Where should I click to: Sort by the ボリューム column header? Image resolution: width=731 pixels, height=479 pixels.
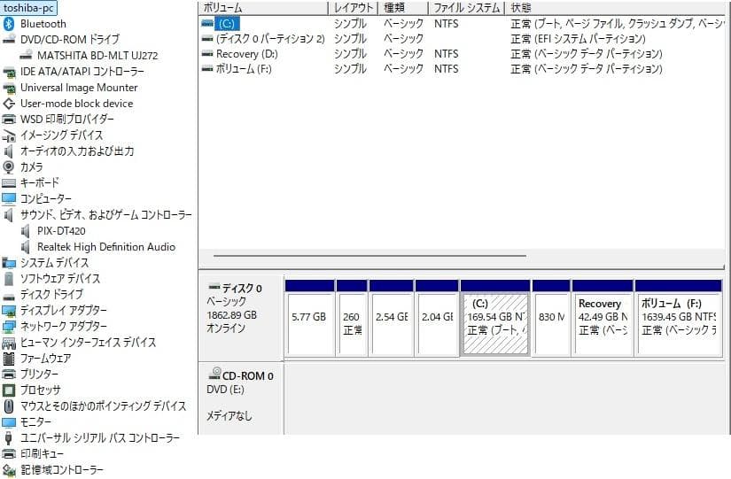264,8
